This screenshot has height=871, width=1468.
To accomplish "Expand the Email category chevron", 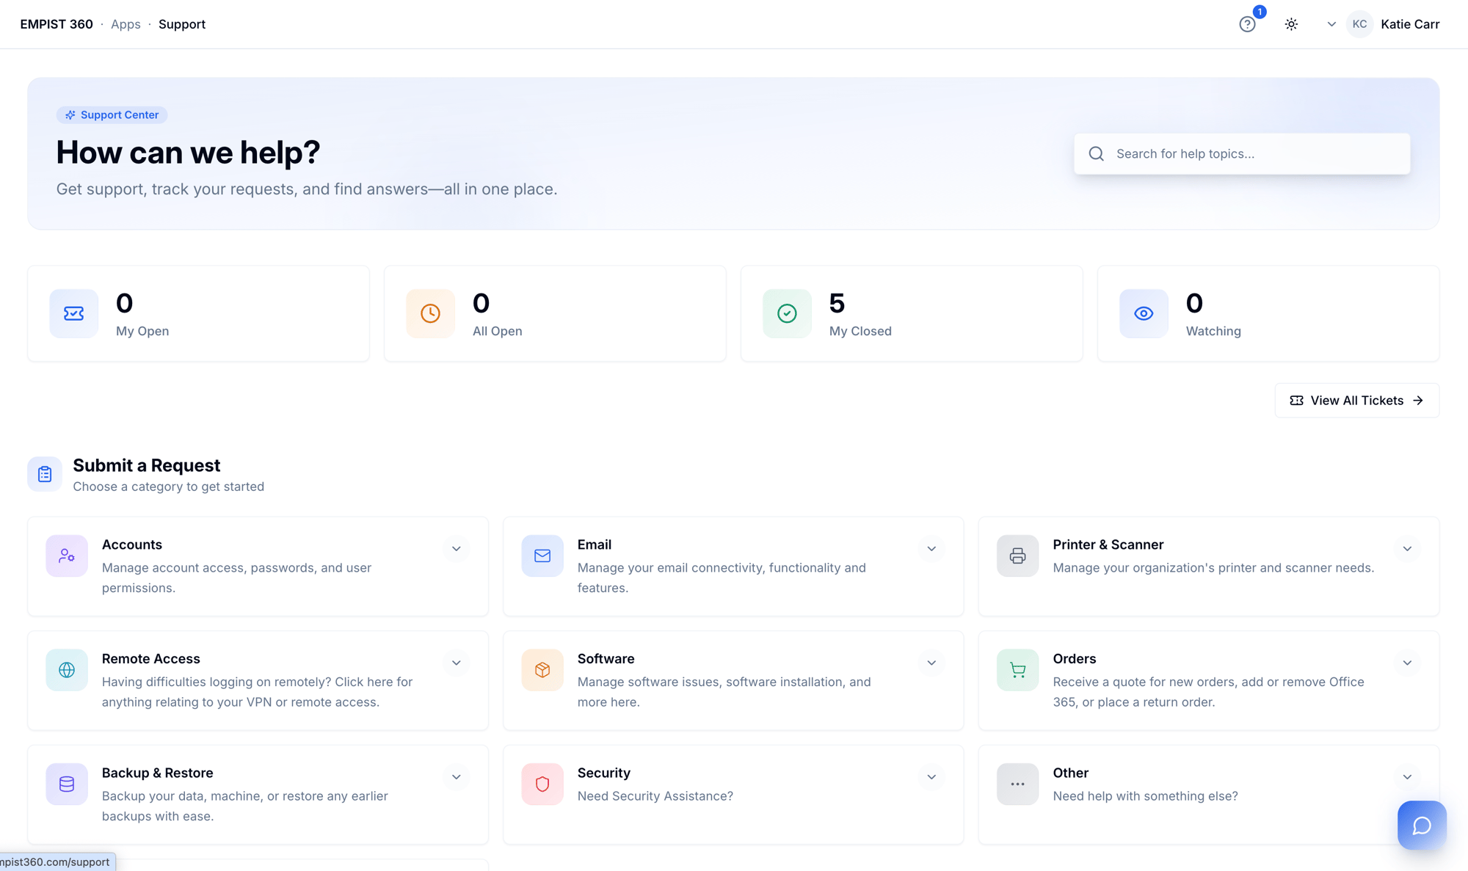I will click(931, 549).
